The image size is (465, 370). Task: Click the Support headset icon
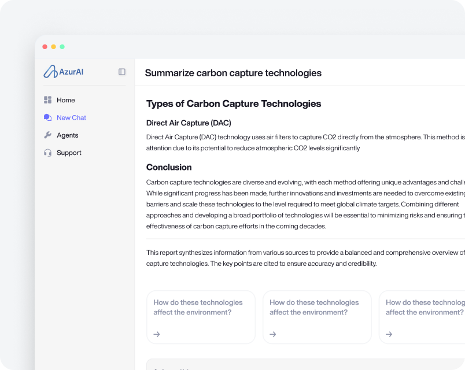[x=47, y=153]
